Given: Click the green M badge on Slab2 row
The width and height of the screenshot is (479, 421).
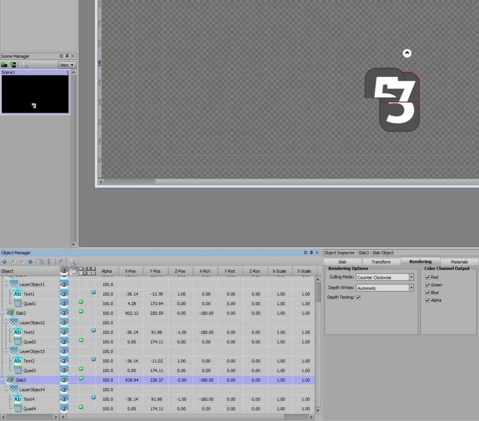Looking at the screenshot, I should (x=81, y=311).
